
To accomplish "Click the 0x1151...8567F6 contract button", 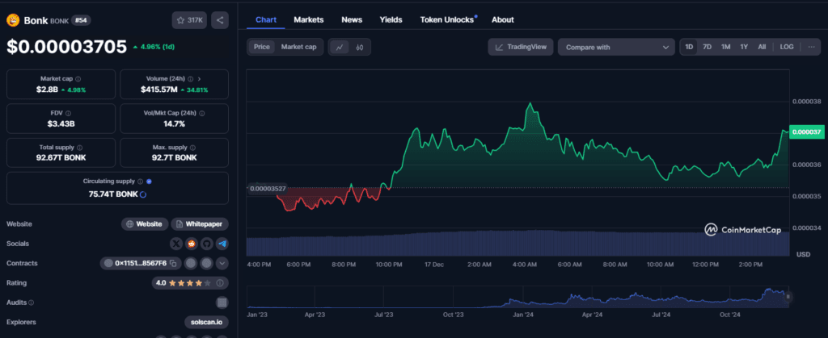I will (x=141, y=263).
